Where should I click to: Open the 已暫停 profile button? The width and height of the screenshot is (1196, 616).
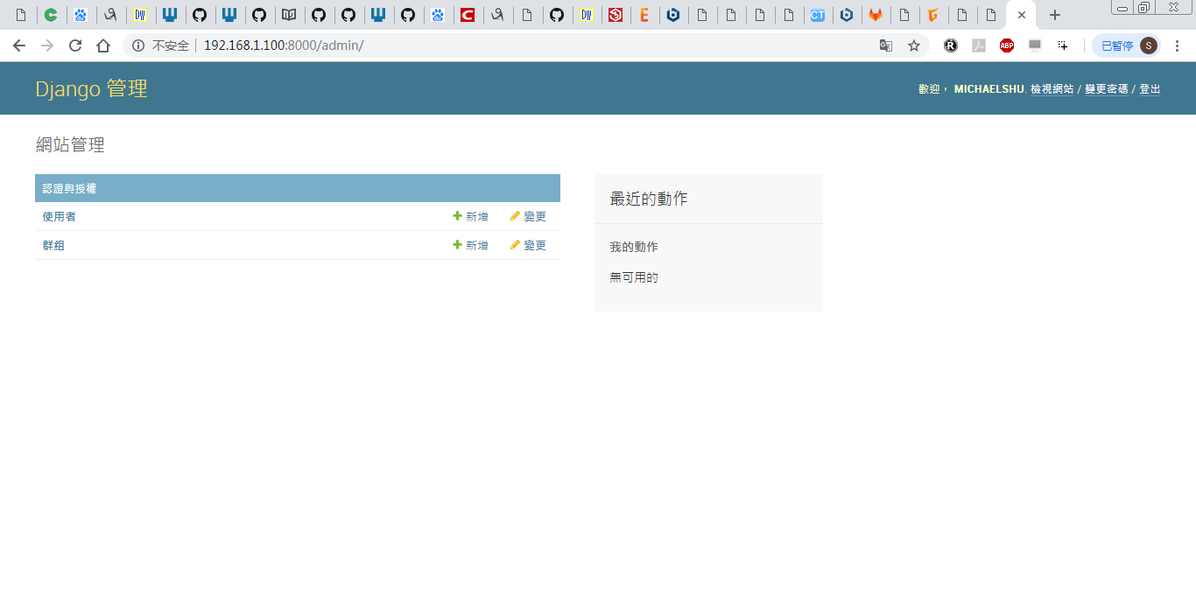coord(1126,45)
